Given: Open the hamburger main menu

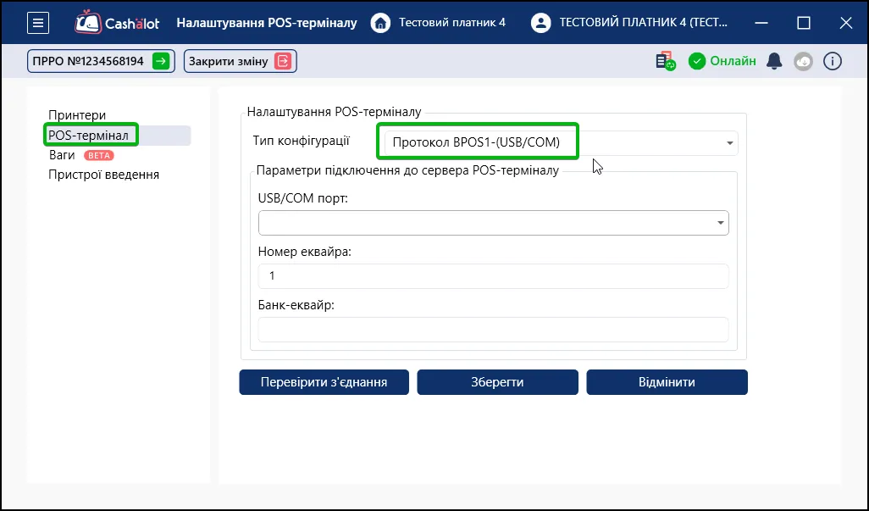Looking at the screenshot, I should pos(38,23).
